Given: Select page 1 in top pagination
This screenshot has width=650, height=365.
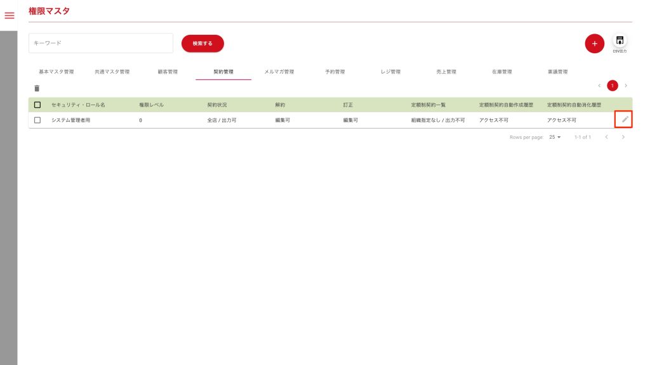Looking at the screenshot, I should tap(613, 86).
